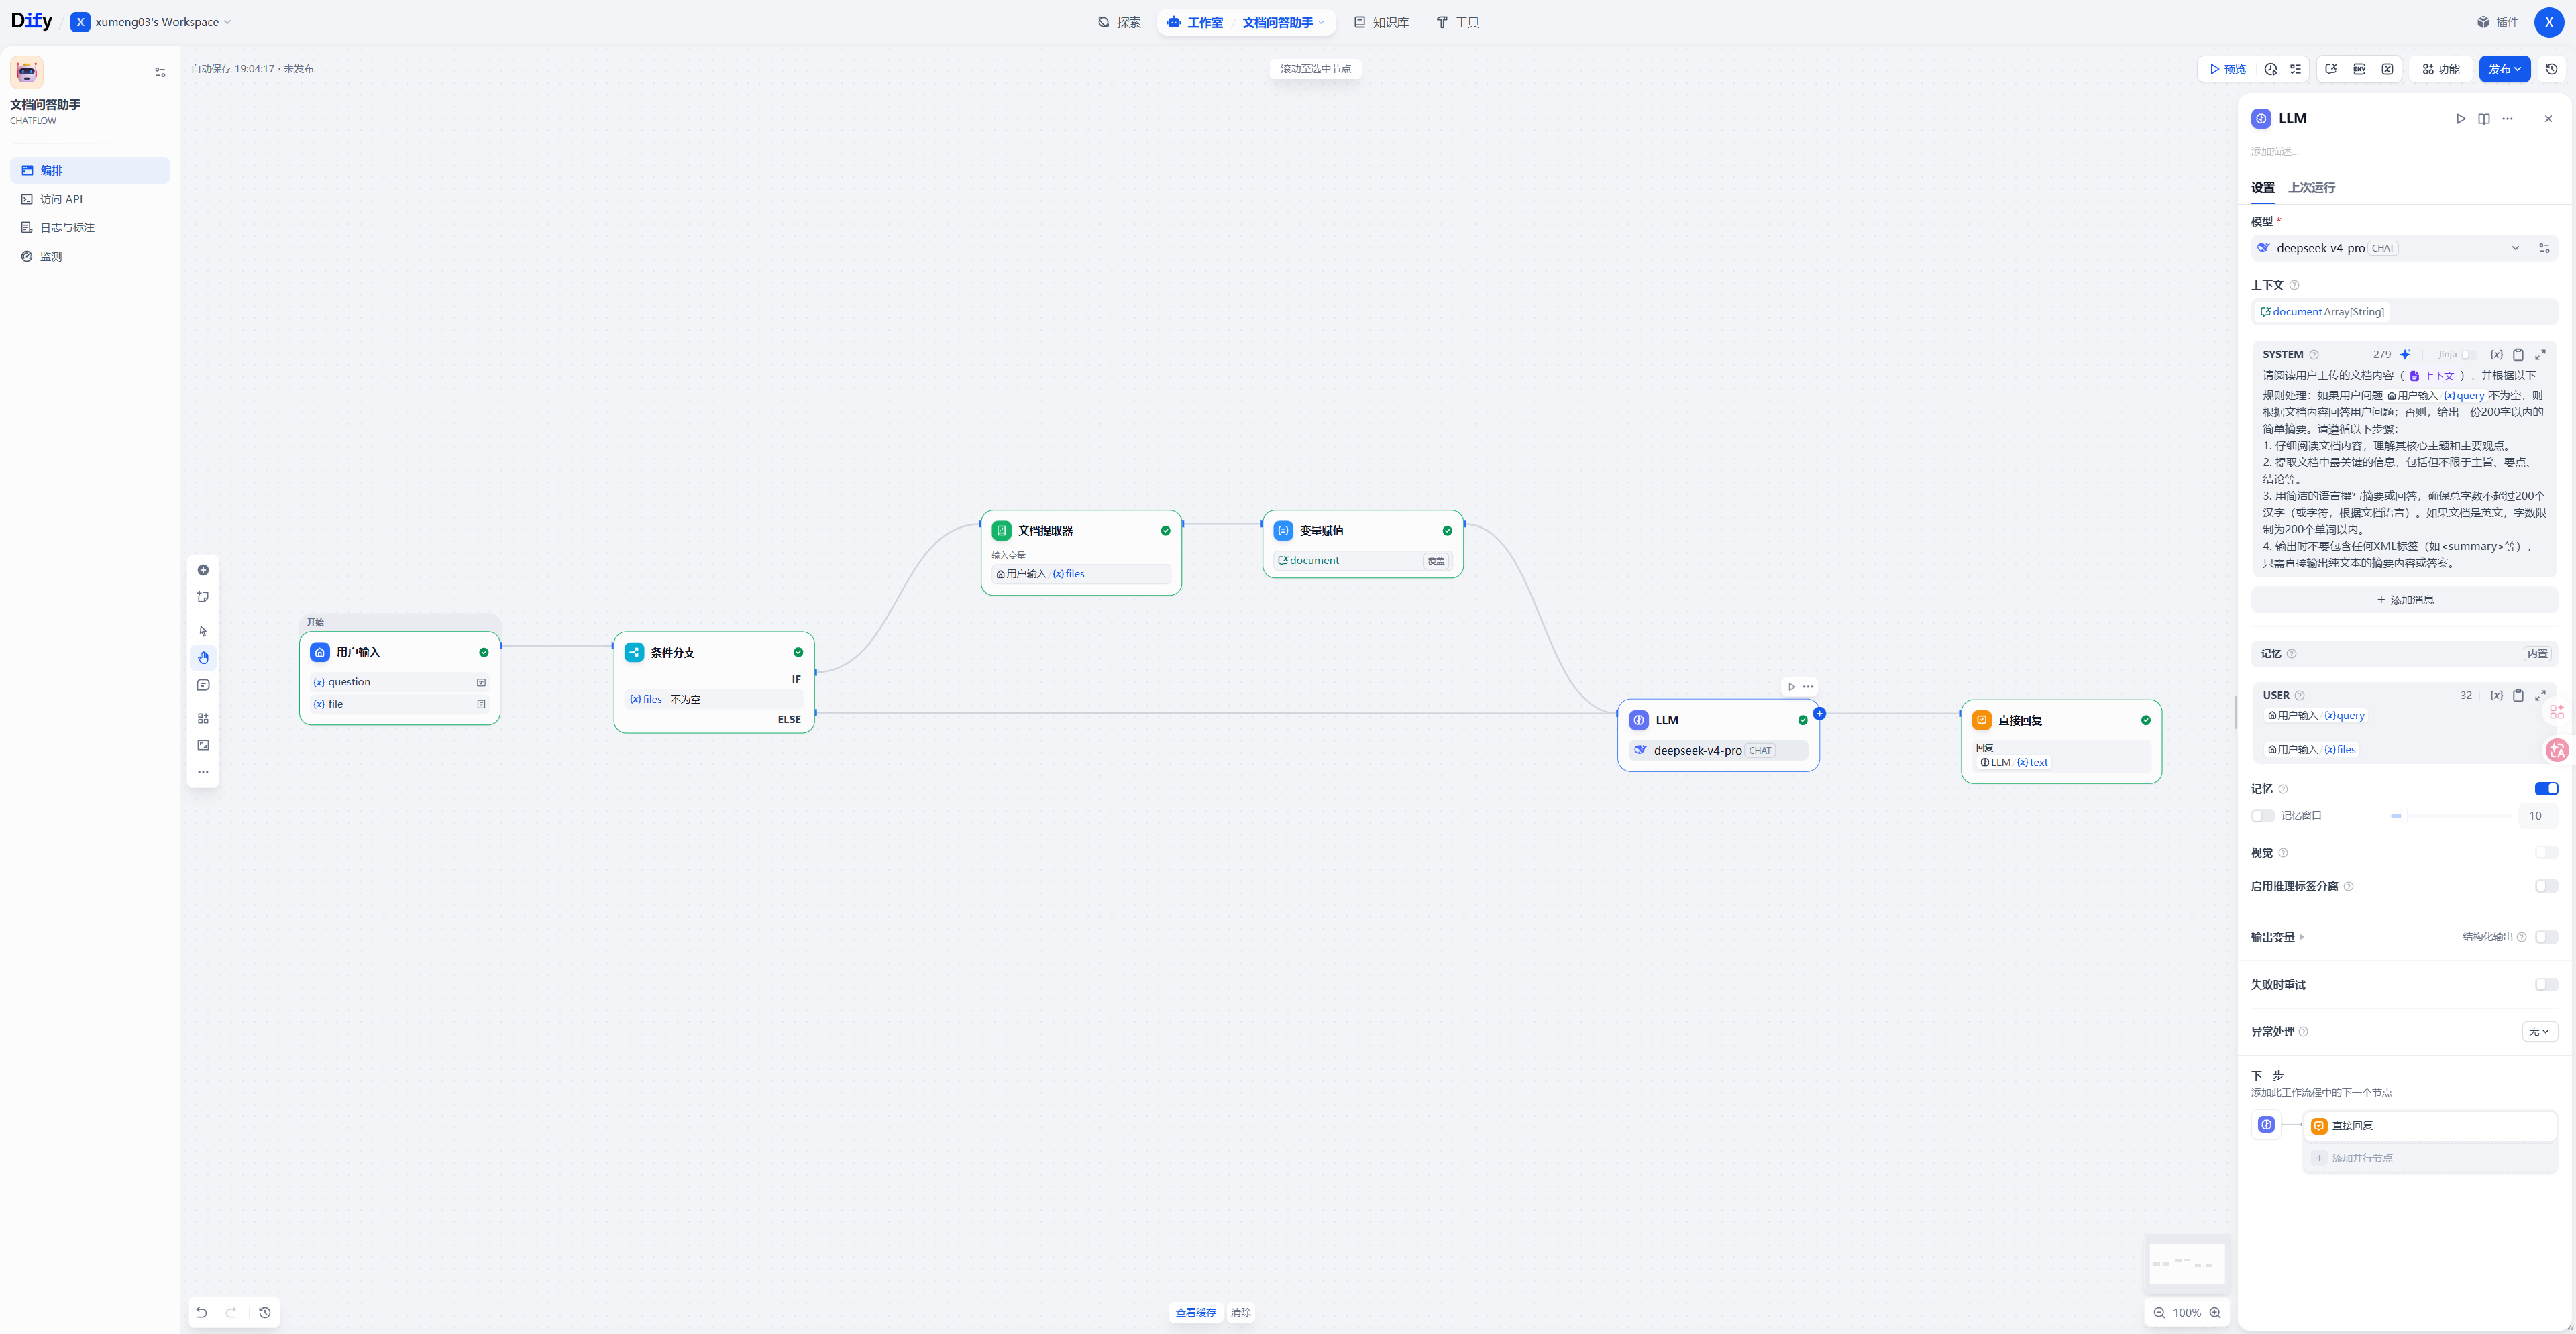This screenshot has height=1334, width=2576.
Task: Open the deepseek-v4-pro model dropdown
Action: 2389,248
